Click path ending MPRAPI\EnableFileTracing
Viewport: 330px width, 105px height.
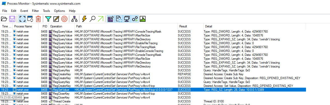click(116, 43)
